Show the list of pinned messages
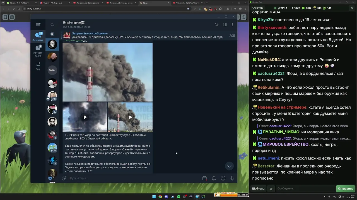 (232, 35)
